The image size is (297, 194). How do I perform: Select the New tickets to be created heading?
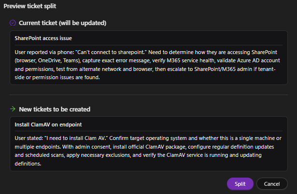pyautogui.click(x=54, y=109)
